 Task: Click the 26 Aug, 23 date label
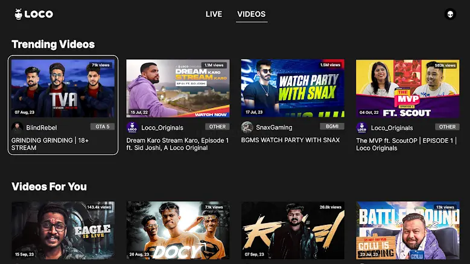coord(139,254)
